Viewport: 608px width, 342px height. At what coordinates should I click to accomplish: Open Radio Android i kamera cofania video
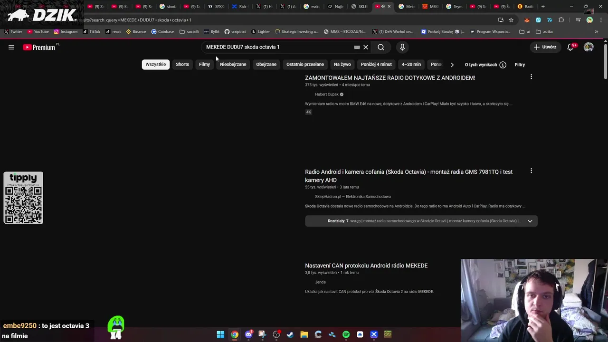point(408,176)
